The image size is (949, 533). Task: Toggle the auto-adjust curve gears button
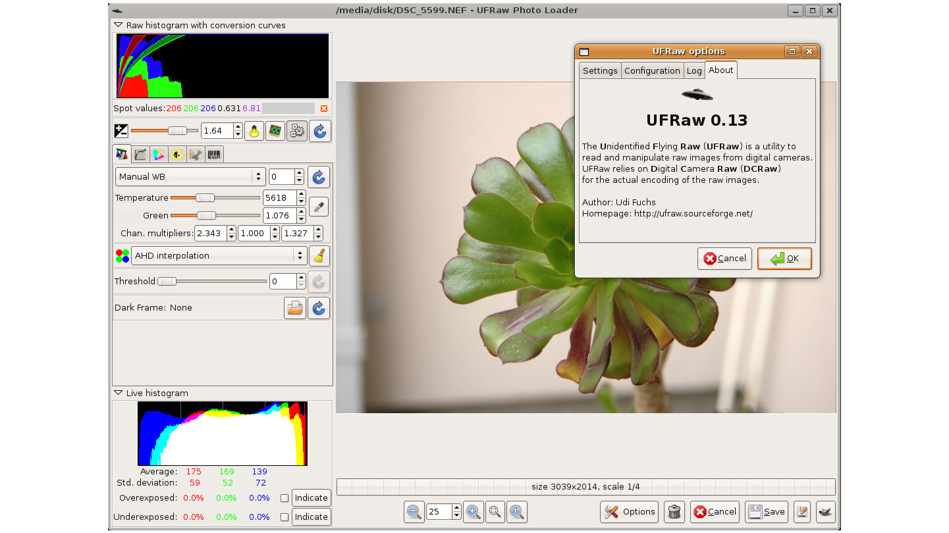click(297, 131)
